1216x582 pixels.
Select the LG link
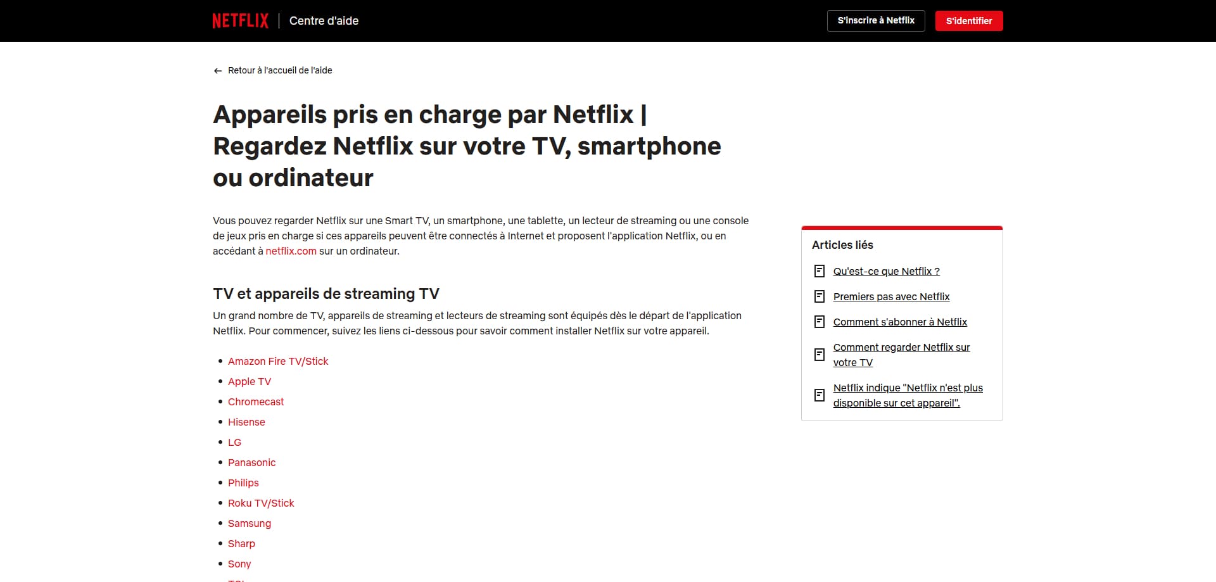tap(234, 442)
